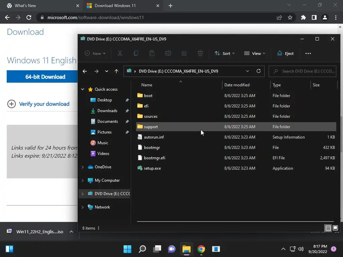Open the New item dropdown
This screenshot has width=343, height=257.
95,53
